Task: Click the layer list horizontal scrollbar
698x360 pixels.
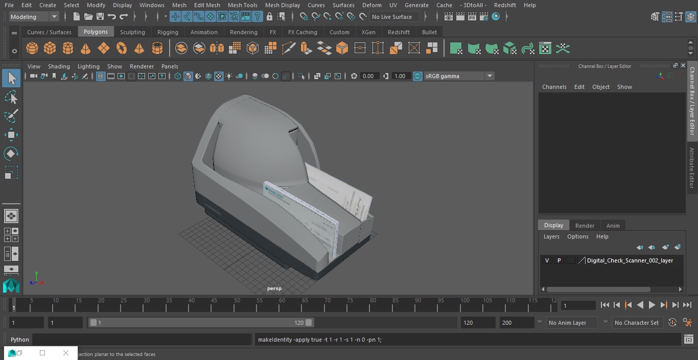Action: pyautogui.click(x=598, y=289)
